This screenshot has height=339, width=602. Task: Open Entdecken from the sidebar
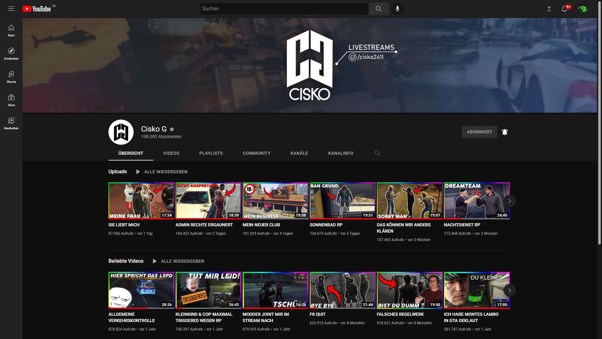click(x=11, y=54)
